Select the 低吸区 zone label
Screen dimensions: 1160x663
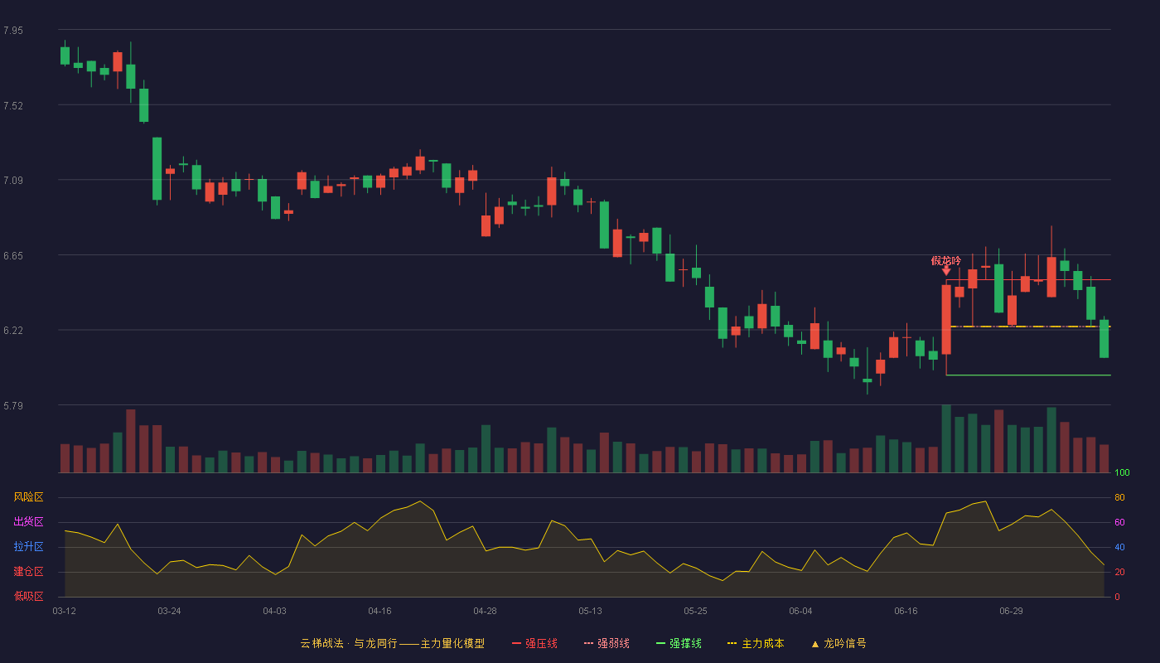tap(28, 596)
